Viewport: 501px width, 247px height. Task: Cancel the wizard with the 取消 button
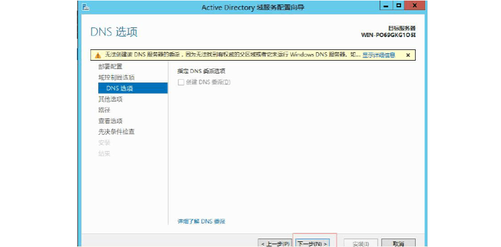pos(398,244)
